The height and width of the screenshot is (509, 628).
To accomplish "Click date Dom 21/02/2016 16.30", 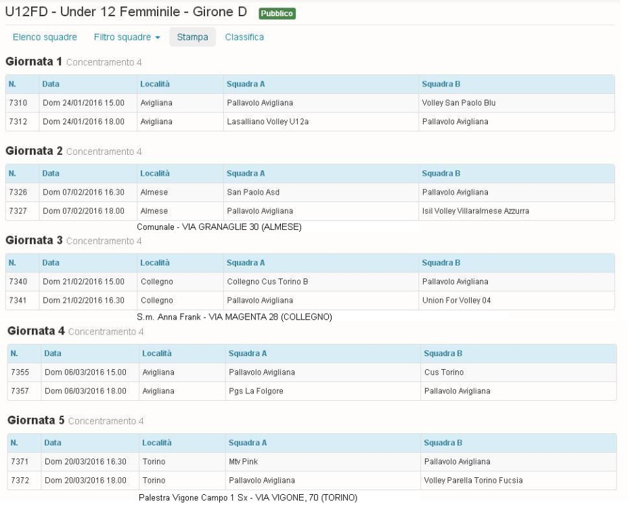I will coord(84,301).
